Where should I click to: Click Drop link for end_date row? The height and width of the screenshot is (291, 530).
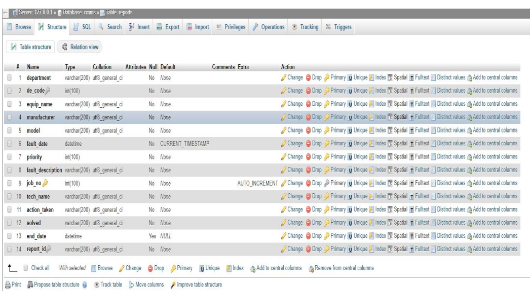pyautogui.click(x=317, y=236)
